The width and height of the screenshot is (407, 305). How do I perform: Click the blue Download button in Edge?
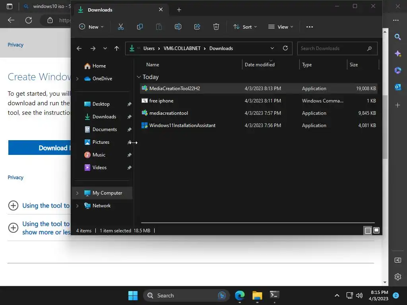[39, 148]
